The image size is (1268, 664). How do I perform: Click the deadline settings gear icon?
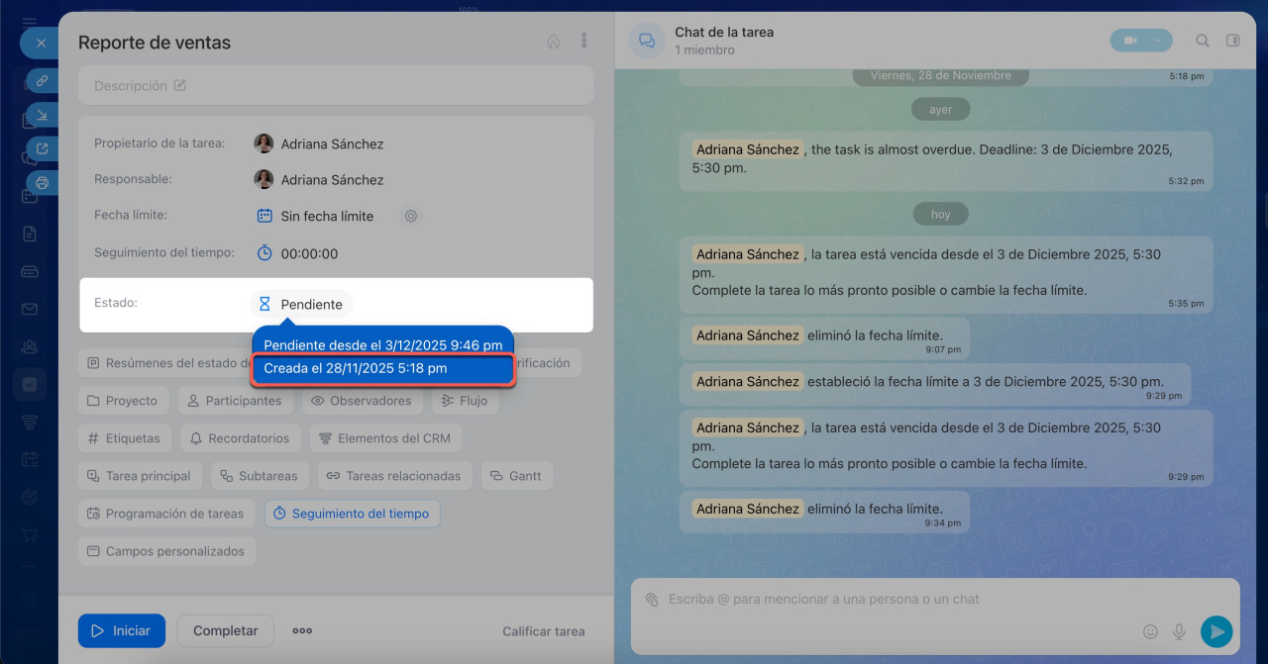click(x=412, y=216)
